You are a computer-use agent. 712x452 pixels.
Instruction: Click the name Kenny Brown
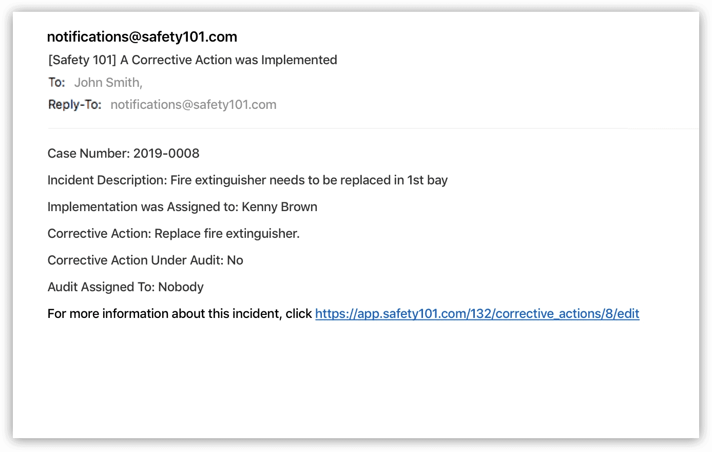[280, 207]
